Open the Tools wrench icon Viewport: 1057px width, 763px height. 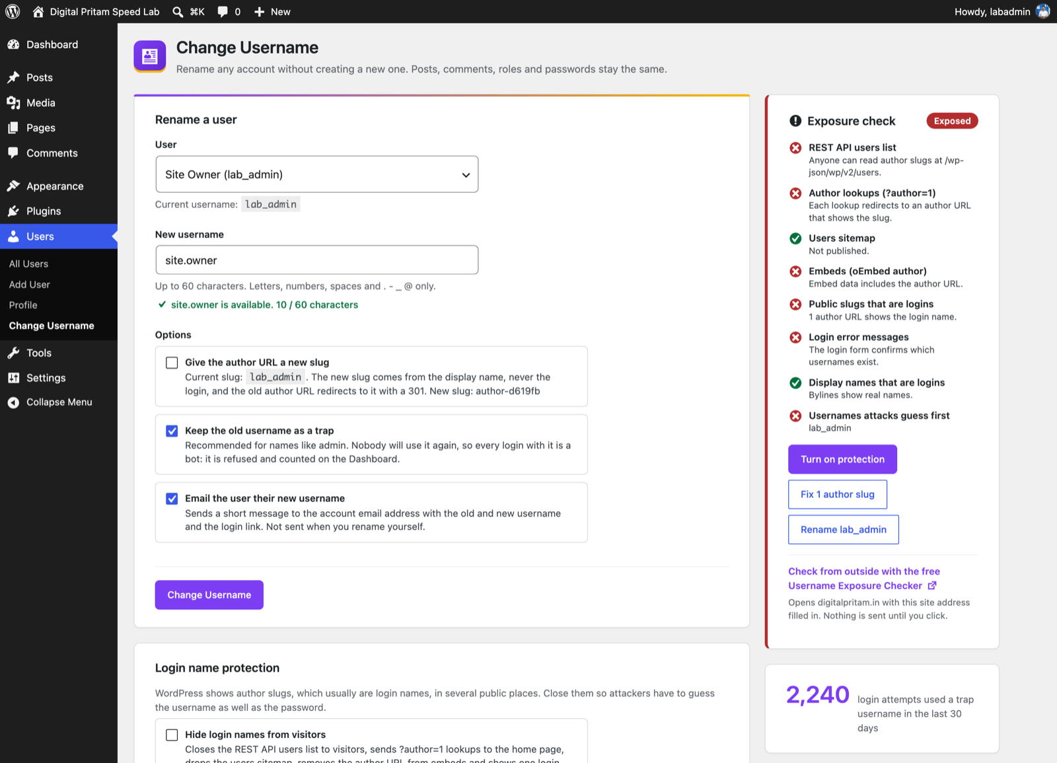(x=13, y=353)
